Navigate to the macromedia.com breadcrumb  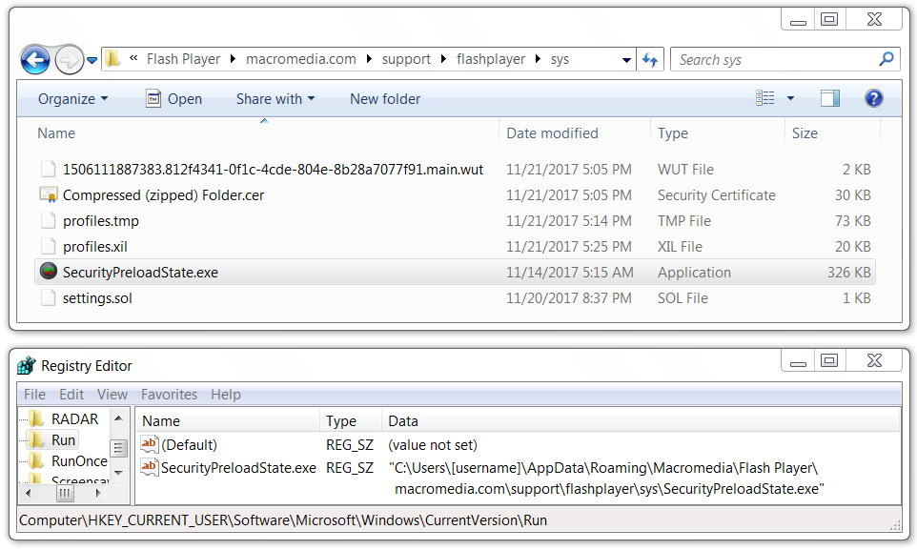[300, 59]
